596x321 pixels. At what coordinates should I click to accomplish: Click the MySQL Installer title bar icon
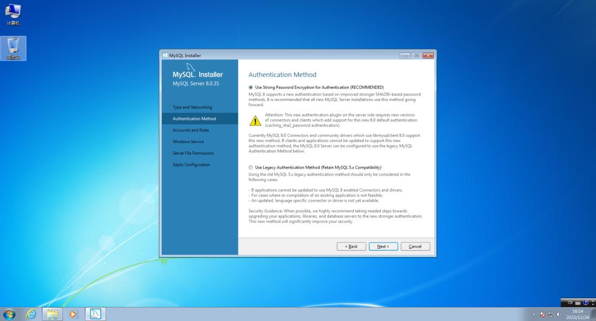(x=165, y=55)
